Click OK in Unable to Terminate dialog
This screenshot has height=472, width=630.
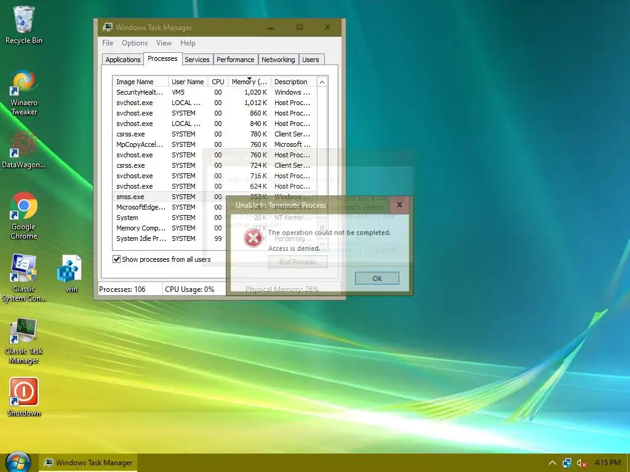coord(377,278)
